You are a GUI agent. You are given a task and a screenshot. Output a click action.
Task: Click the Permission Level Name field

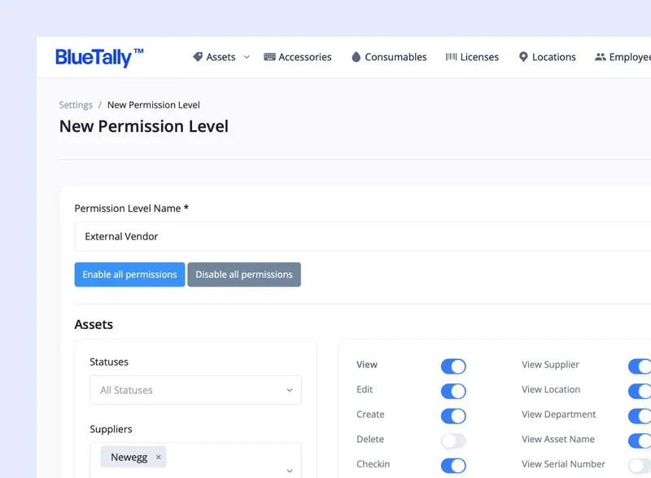(x=363, y=236)
